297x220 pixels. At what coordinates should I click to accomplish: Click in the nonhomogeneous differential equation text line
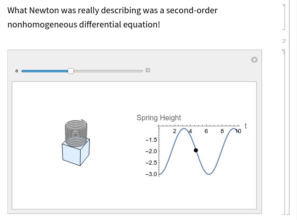coord(84,25)
